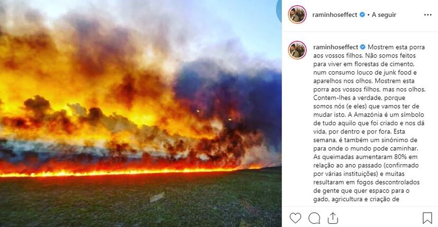This screenshot has height=227, width=438.
Task: Click the caption profile avatar beside the text
Action: [x=297, y=50]
